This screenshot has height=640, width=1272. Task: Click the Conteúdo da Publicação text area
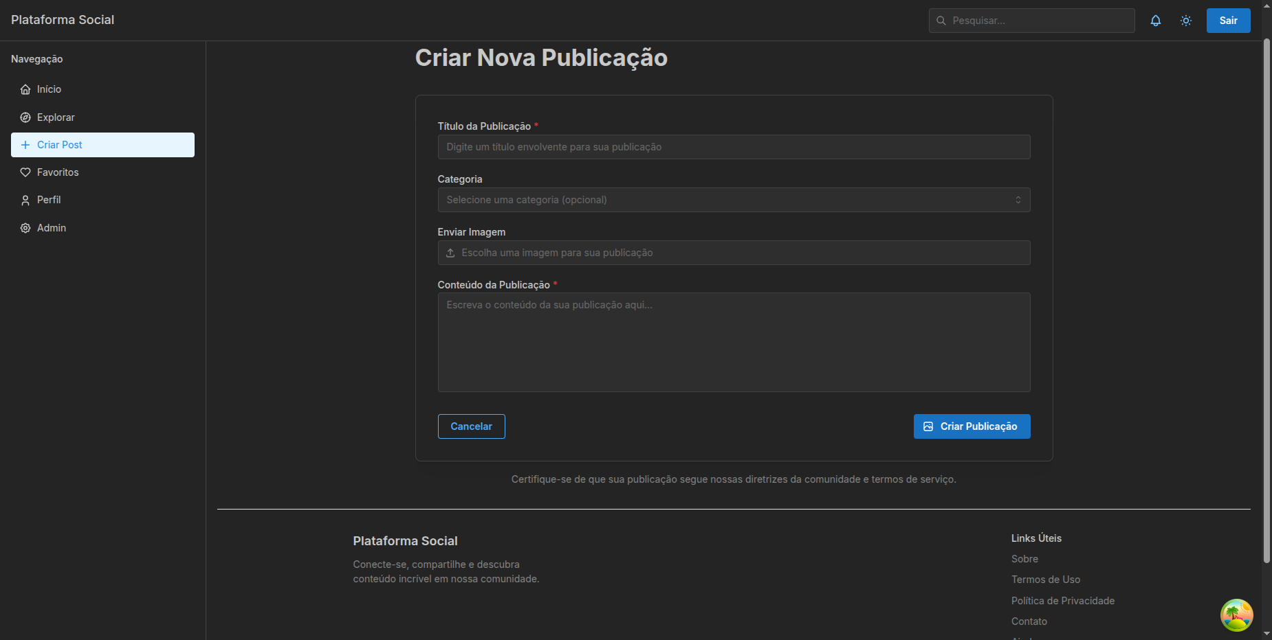(733, 342)
